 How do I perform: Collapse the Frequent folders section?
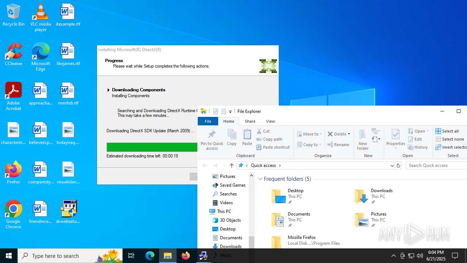[x=260, y=179]
